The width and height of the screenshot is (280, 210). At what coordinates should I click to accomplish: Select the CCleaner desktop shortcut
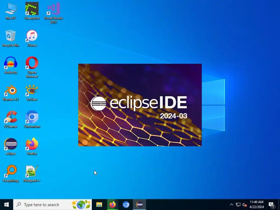(x=11, y=120)
